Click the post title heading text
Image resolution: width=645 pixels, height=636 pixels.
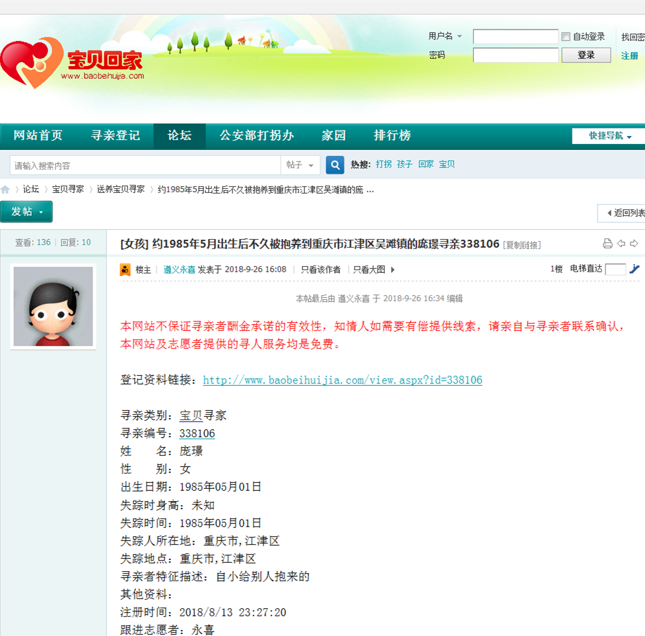[310, 244]
